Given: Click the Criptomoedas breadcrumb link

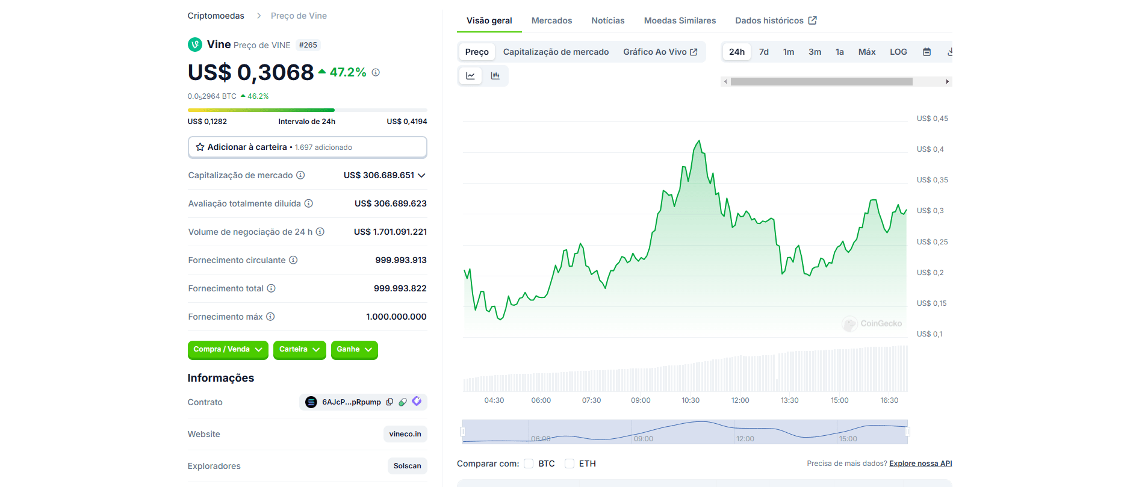Looking at the screenshot, I should 216,16.
